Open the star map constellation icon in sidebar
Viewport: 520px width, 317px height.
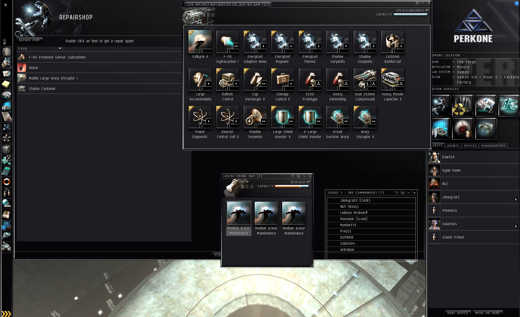[7, 128]
